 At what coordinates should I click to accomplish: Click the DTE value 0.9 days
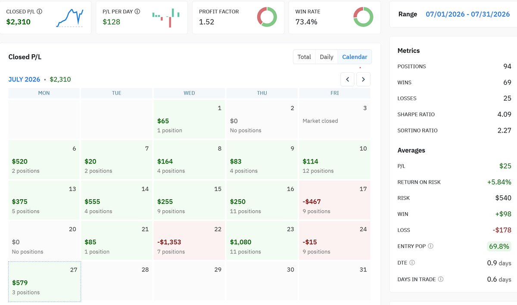pos(499,262)
